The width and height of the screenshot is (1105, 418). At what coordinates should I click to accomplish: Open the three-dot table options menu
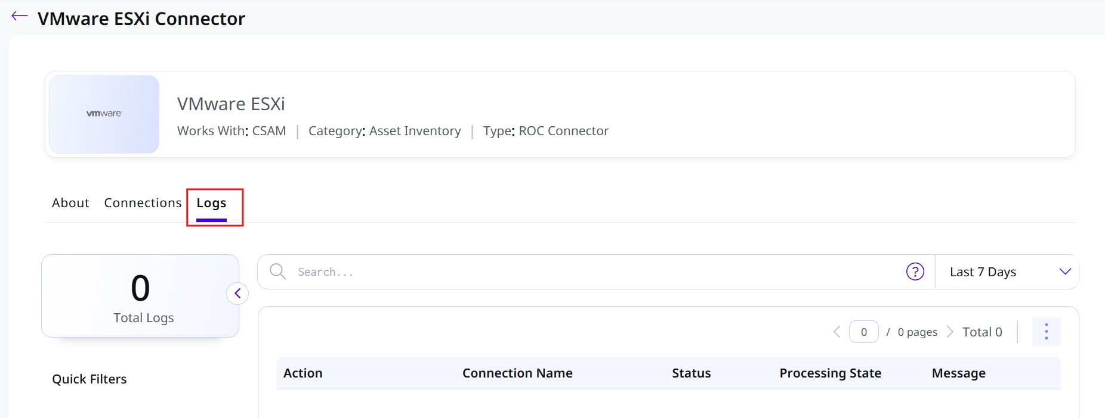pos(1046,332)
